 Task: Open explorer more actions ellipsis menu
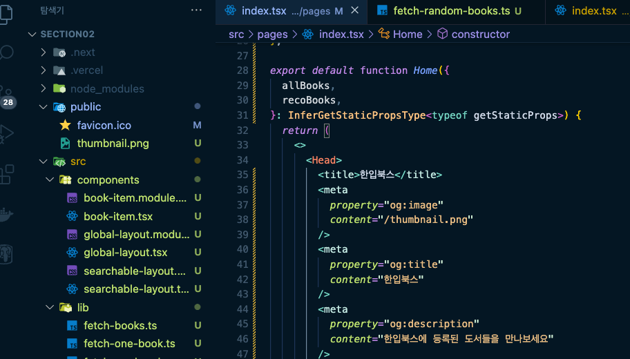point(196,10)
